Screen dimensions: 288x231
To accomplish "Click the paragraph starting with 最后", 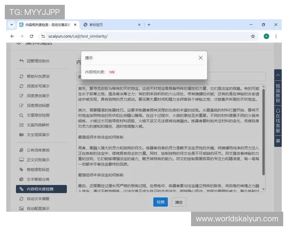I will click(168, 189).
